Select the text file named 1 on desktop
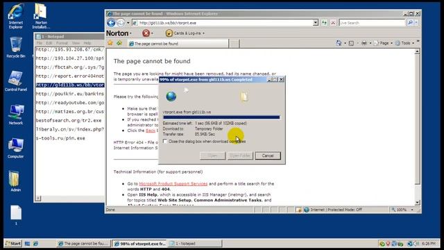The width and height of the screenshot is (444, 250). click(x=16, y=215)
